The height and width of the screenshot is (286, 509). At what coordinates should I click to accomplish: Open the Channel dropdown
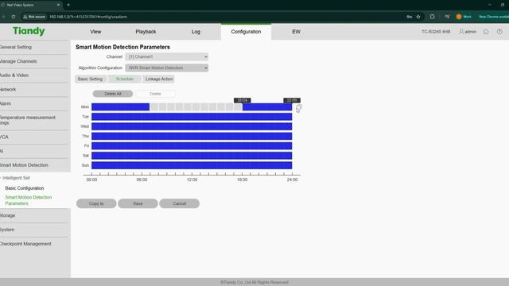(166, 56)
